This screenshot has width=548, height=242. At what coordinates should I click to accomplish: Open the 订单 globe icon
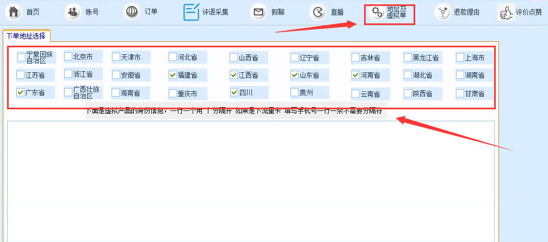tap(132, 12)
